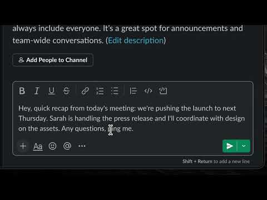Open the emoji picker
The image size is (267, 200).
(x=52, y=146)
